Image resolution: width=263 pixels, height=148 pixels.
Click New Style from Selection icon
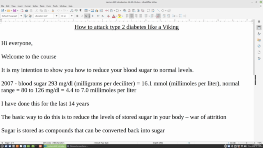pos(30,16)
